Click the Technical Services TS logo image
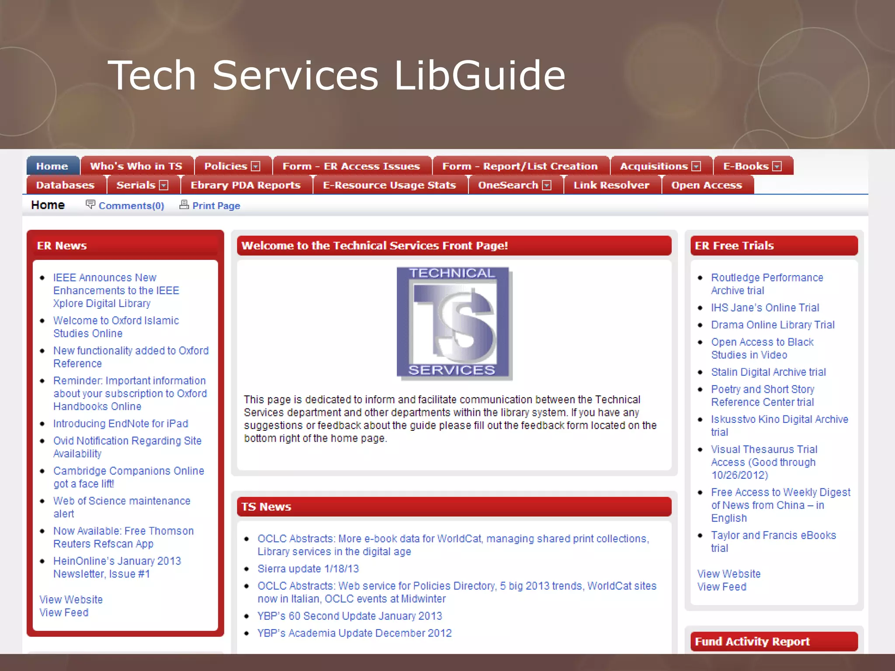 pyautogui.click(x=454, y=323)
